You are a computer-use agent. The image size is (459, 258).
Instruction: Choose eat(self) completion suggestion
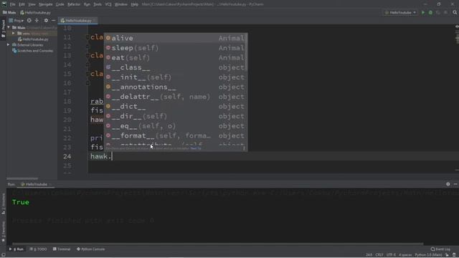coord(176,57)
